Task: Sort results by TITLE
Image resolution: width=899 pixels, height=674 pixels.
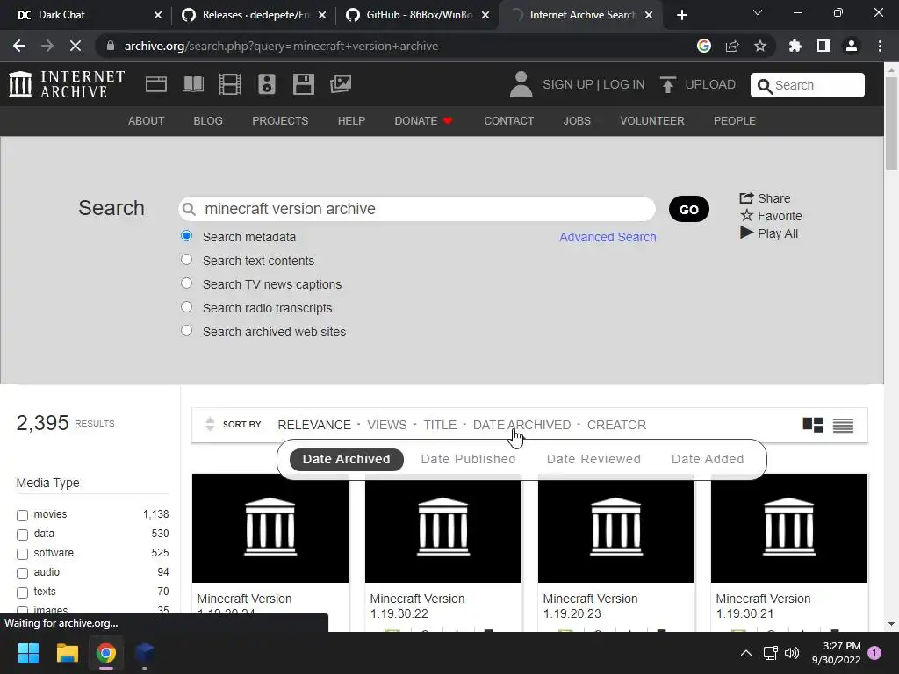Action: coord(440,425)
